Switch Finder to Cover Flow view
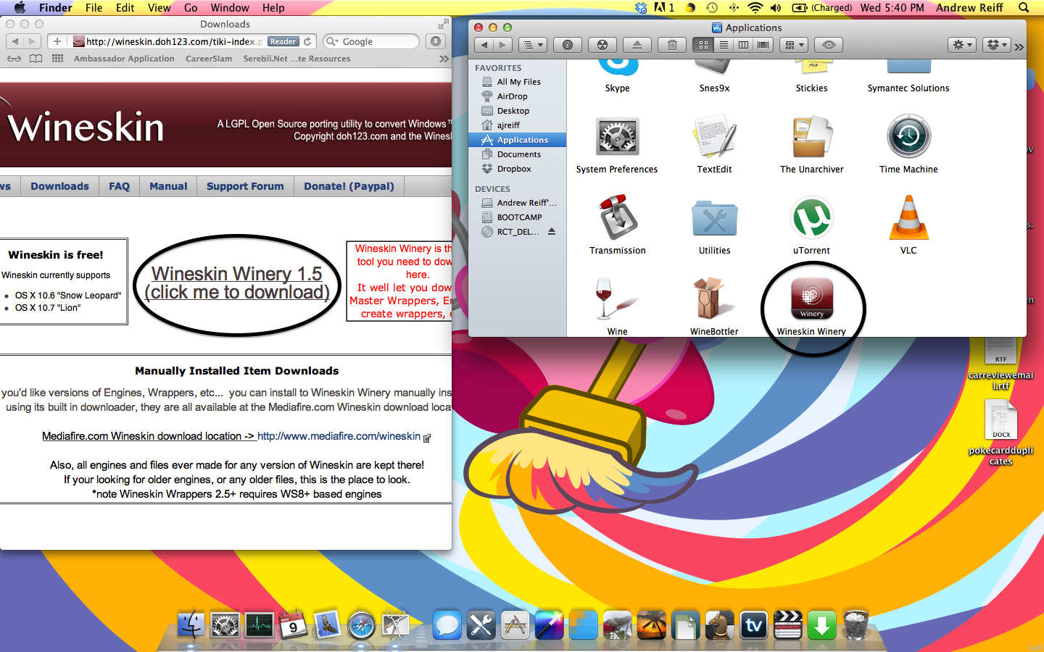Screen dimensions: 1044x652 pos(763,45)
